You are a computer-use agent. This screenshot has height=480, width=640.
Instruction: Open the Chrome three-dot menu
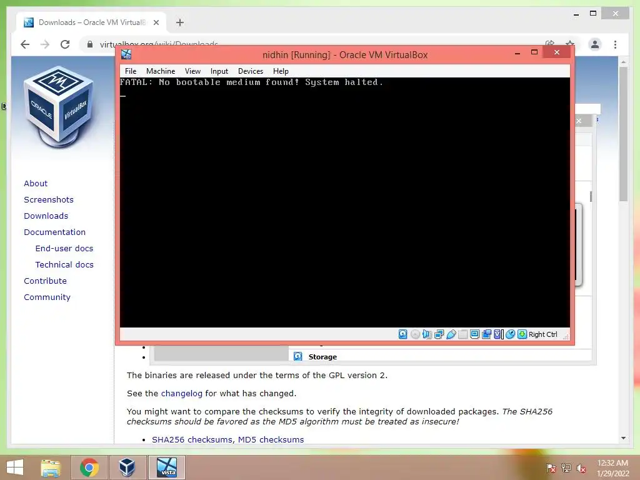[x=615, y=44]
